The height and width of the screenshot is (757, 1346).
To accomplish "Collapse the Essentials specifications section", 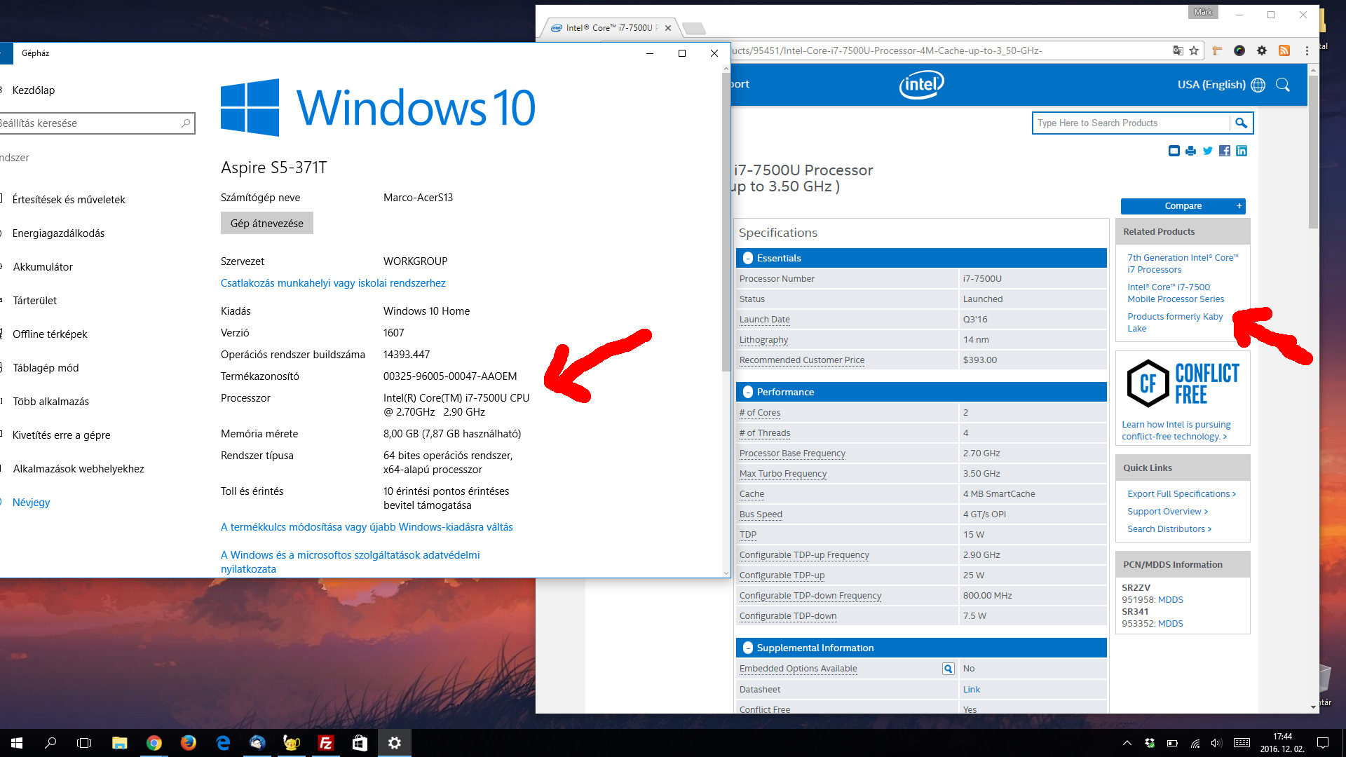I will 748,258.
